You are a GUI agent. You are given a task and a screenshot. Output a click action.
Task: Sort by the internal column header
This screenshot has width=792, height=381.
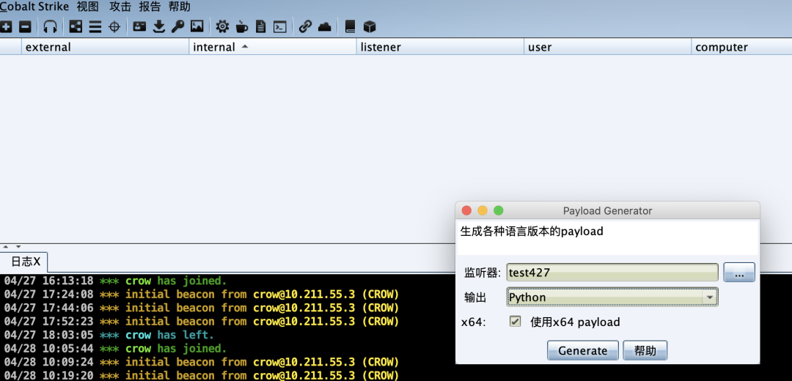[x=273, y=47]
